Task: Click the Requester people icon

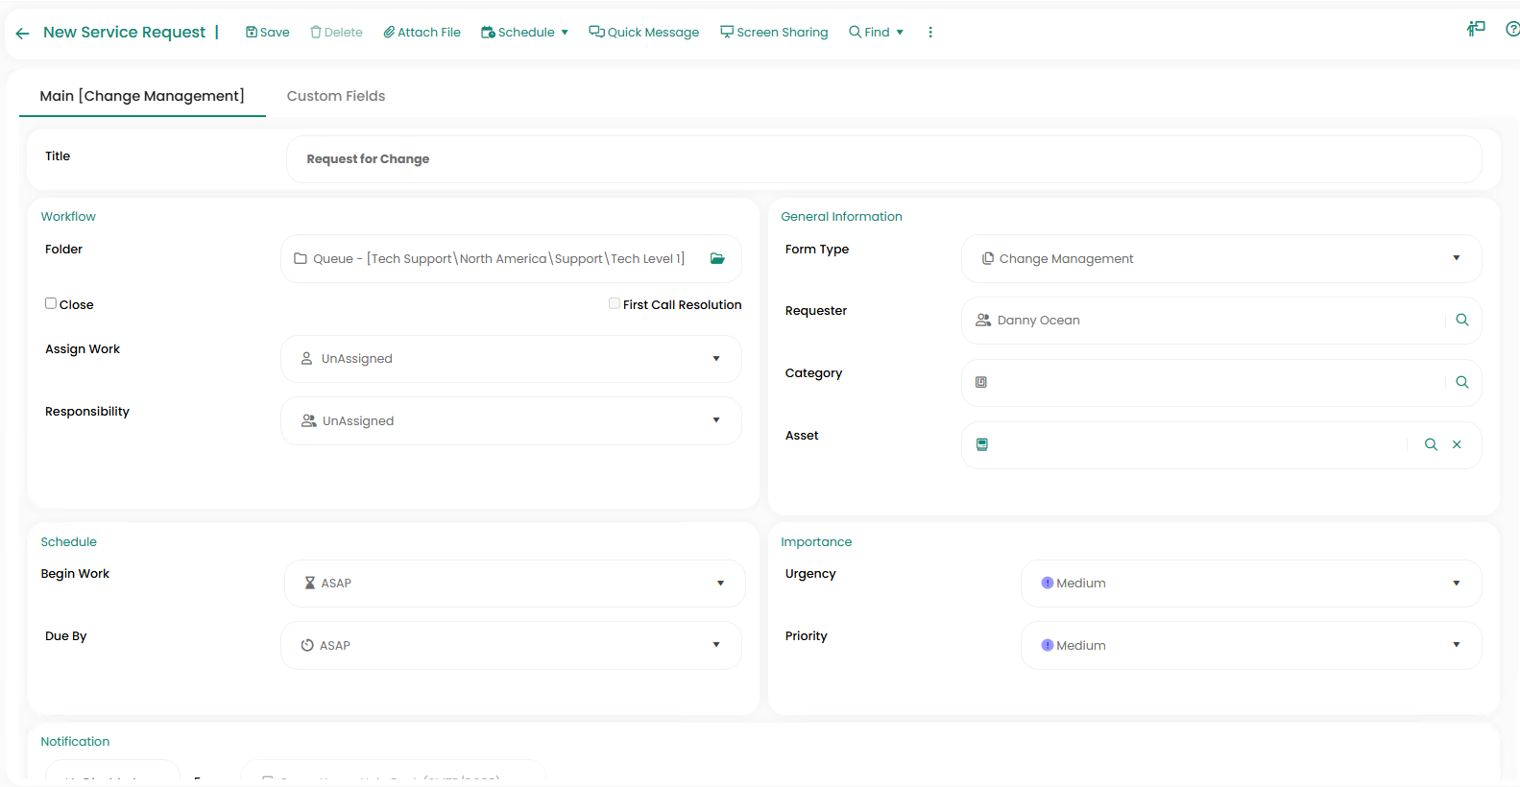Action: (x=983, y=320)
